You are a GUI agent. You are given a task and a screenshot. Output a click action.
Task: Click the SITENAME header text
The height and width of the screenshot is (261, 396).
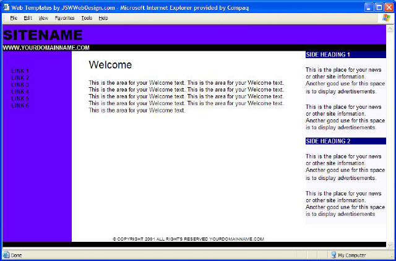[43, 35]
